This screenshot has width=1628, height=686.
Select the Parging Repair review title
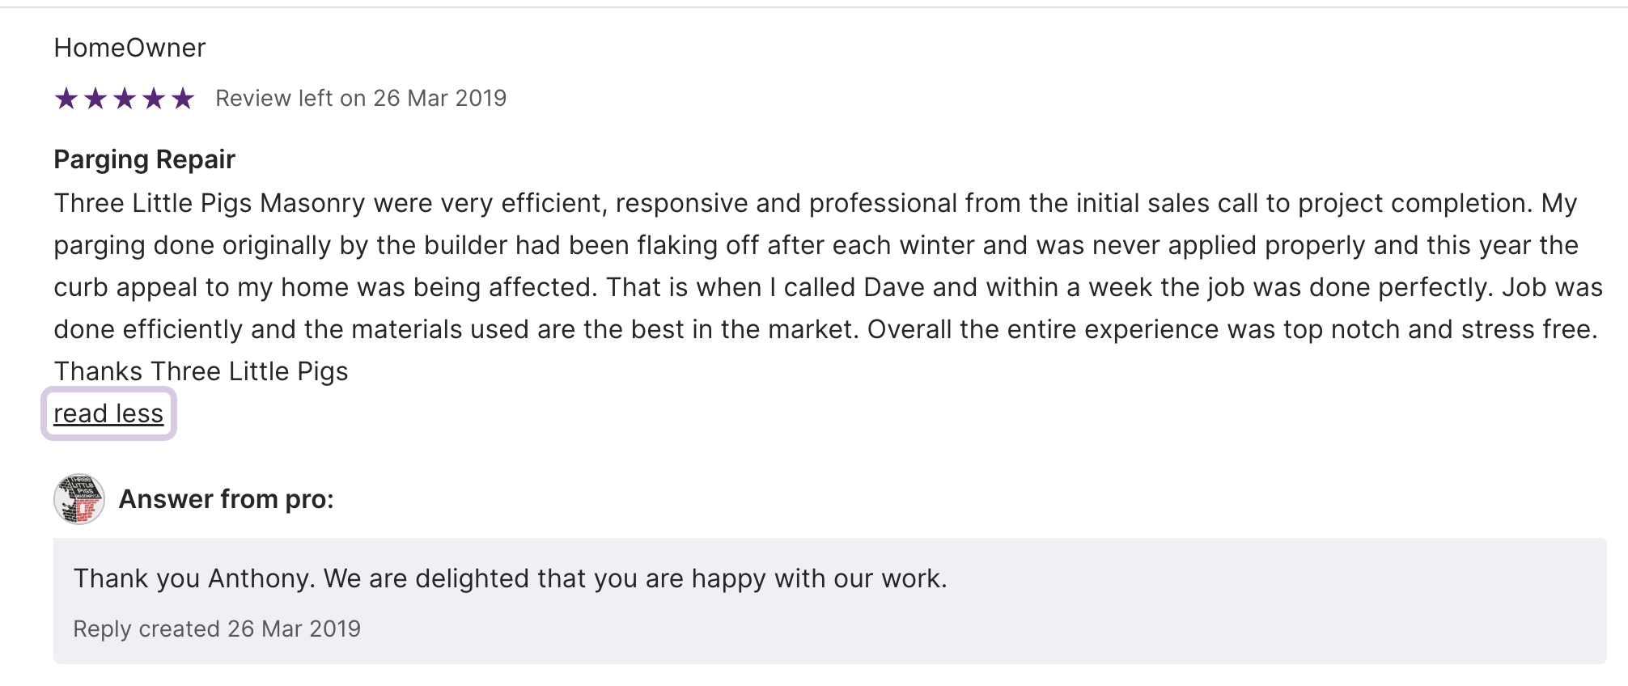click(144, 159)
